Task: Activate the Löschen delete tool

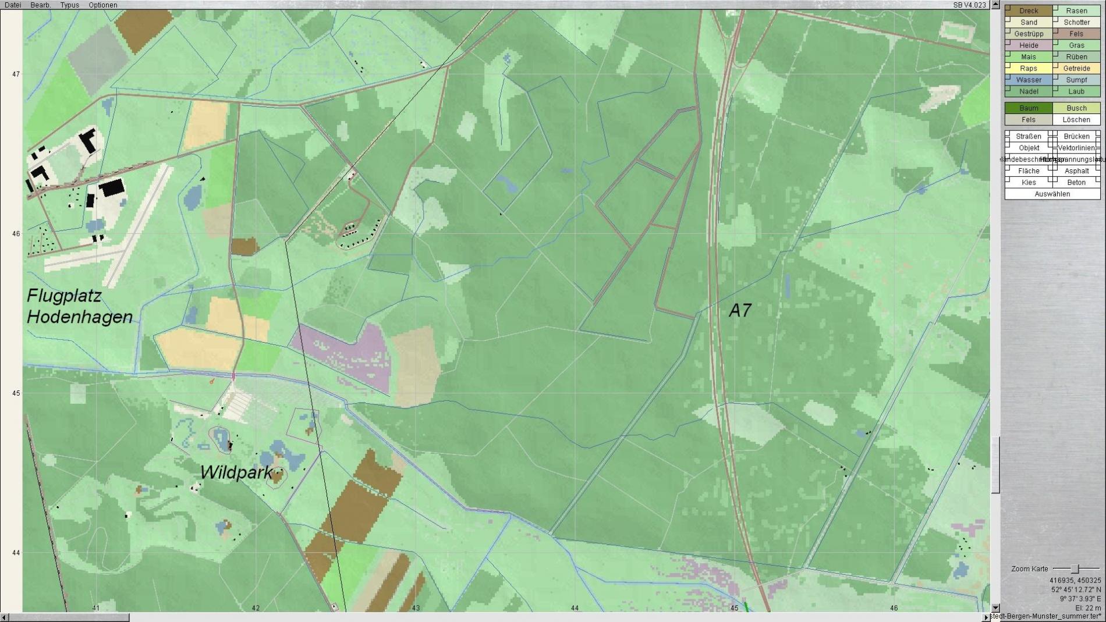Action: point(1076,119)
